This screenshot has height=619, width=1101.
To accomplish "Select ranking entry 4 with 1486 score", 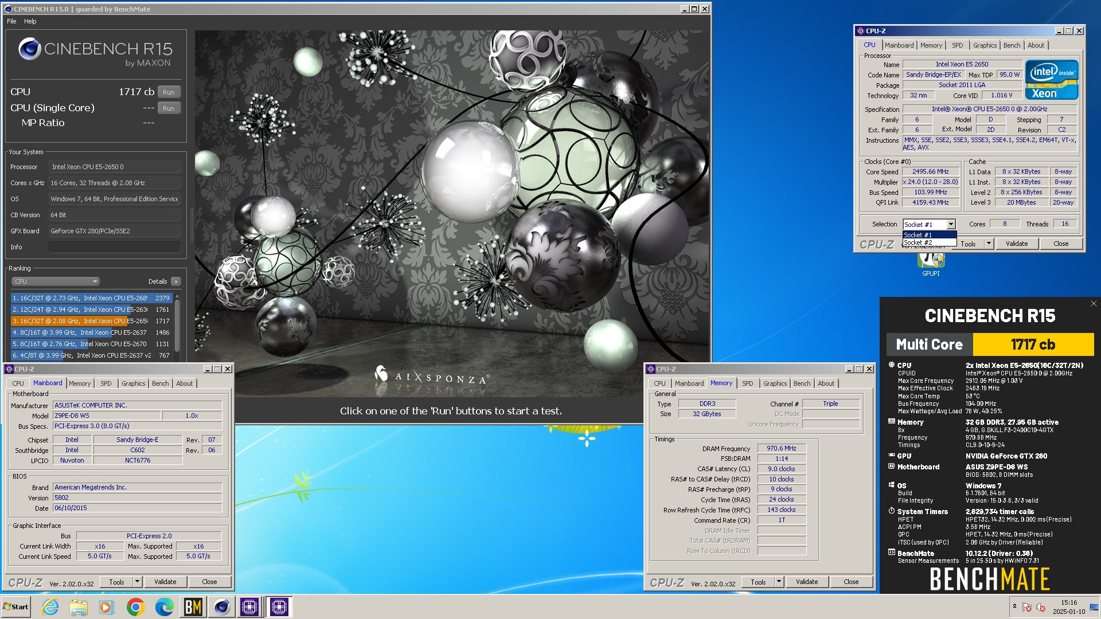I will pos(92,332).
